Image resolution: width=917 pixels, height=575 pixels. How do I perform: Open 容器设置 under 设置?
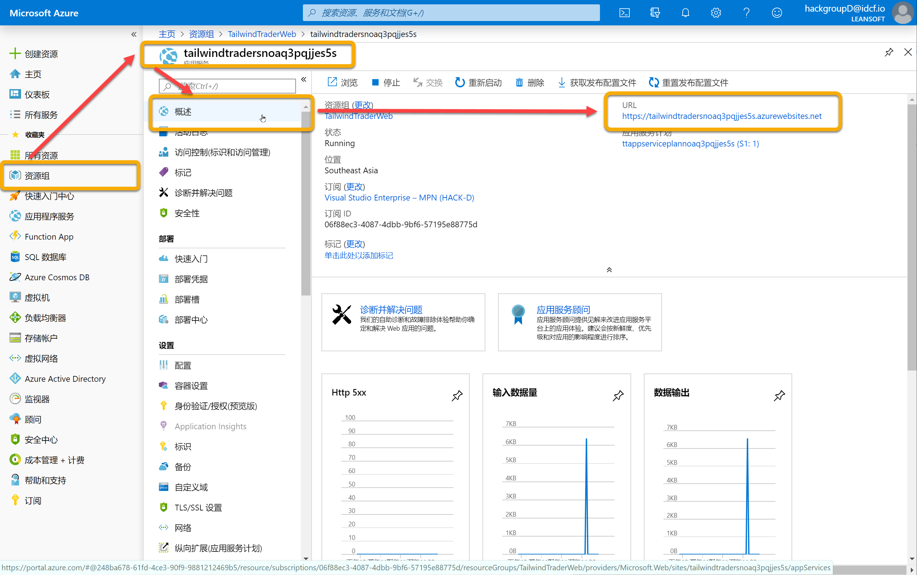[x=183, y=386]
